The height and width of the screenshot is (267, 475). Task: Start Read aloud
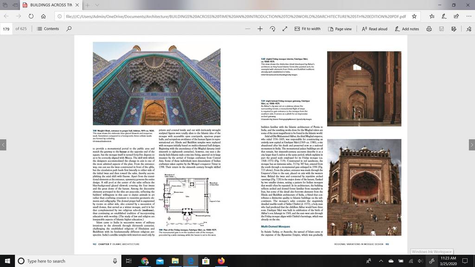coord(374,29)
